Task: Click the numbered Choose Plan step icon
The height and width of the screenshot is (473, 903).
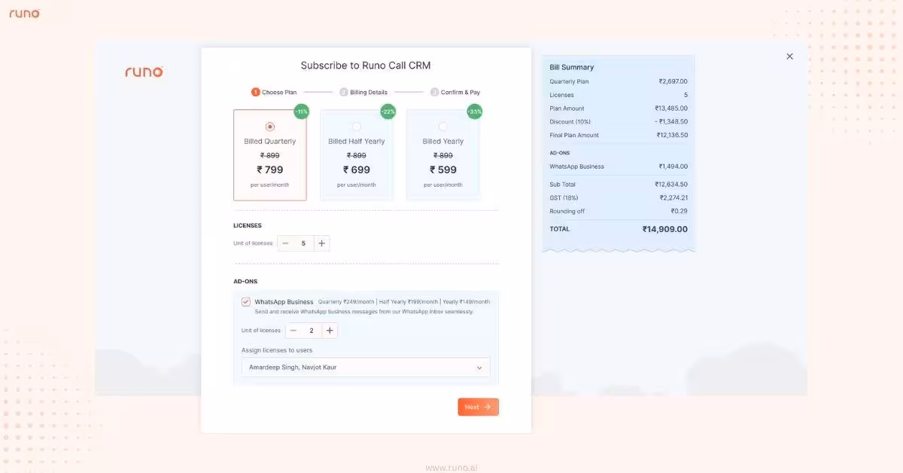Action: (x=255, y=91)
